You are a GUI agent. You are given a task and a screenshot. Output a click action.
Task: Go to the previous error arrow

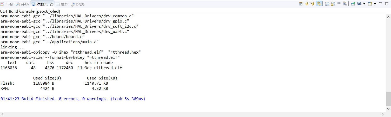tap(313, 4)
